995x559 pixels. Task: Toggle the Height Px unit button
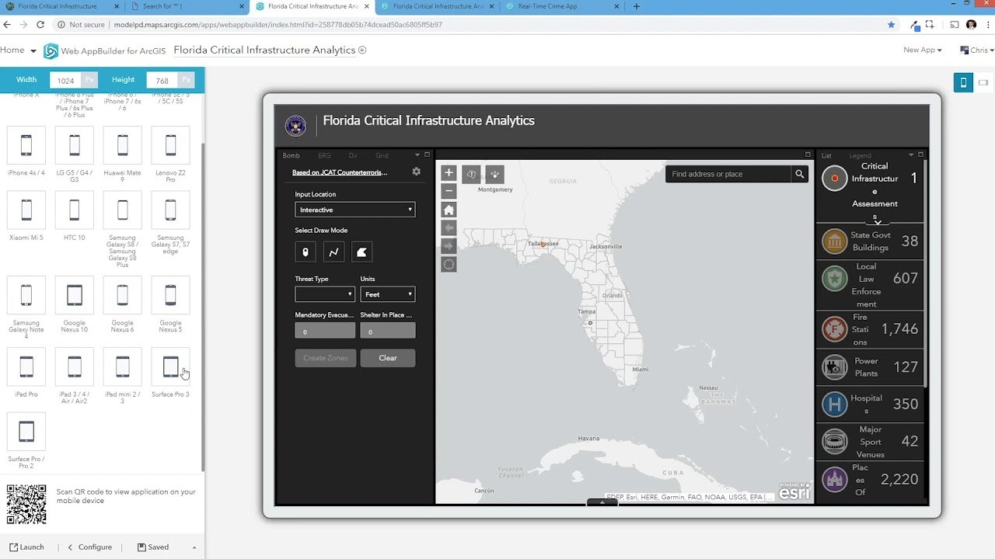coord(186,80)
